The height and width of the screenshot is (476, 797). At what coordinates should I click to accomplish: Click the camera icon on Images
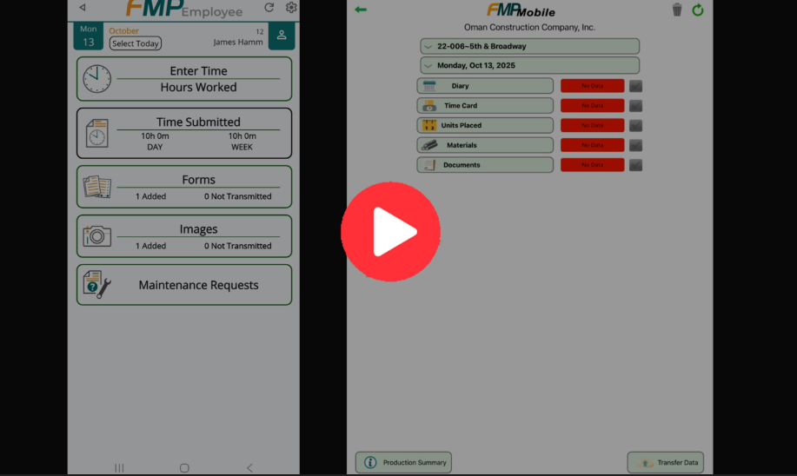[96, 236]
